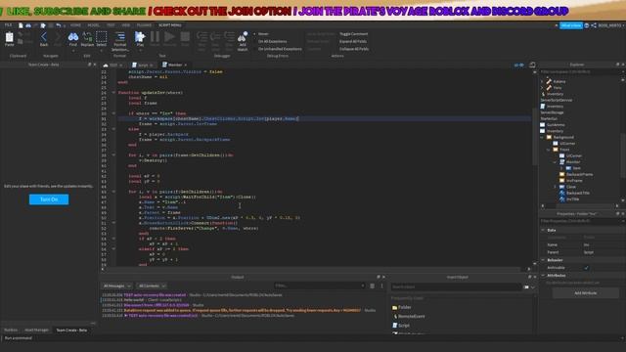The height and width of the screenshot is (352, 626).
Task: Switch to the PLUGINS ribbon tab
Action: [144, 25]
